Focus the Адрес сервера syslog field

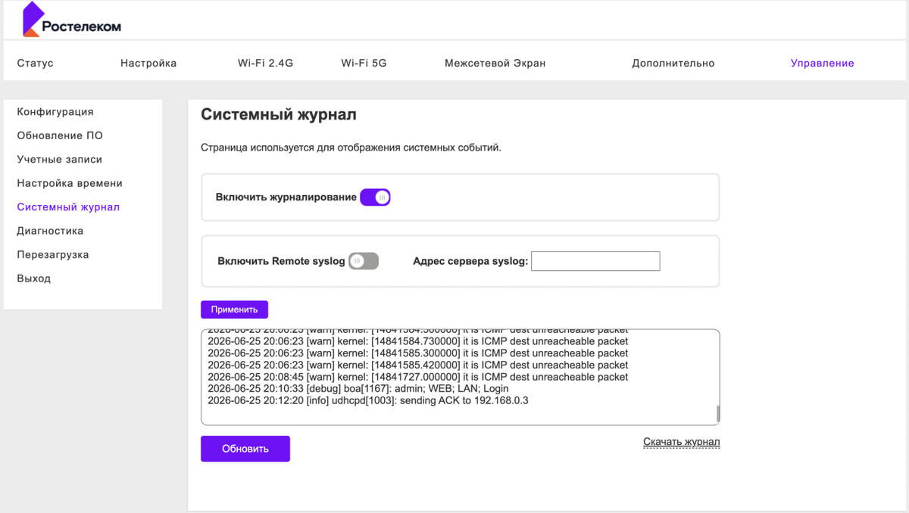coord(595,261)
